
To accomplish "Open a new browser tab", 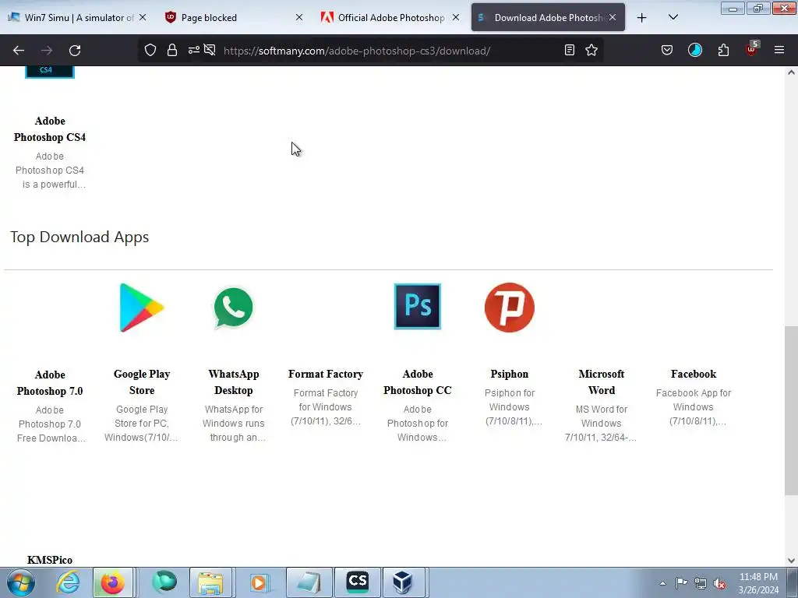I will click(x=642, y=18).
